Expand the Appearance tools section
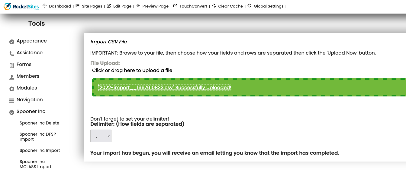This screenshot has height=173, width=406. click(x=31, y=41)
